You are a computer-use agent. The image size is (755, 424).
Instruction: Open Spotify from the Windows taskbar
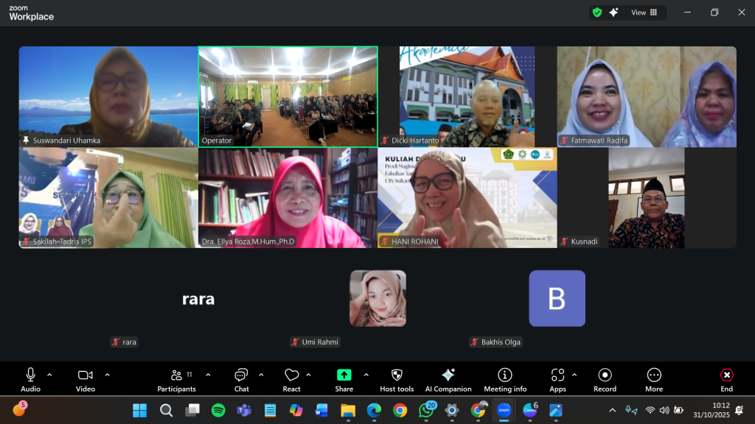(218, 410)
